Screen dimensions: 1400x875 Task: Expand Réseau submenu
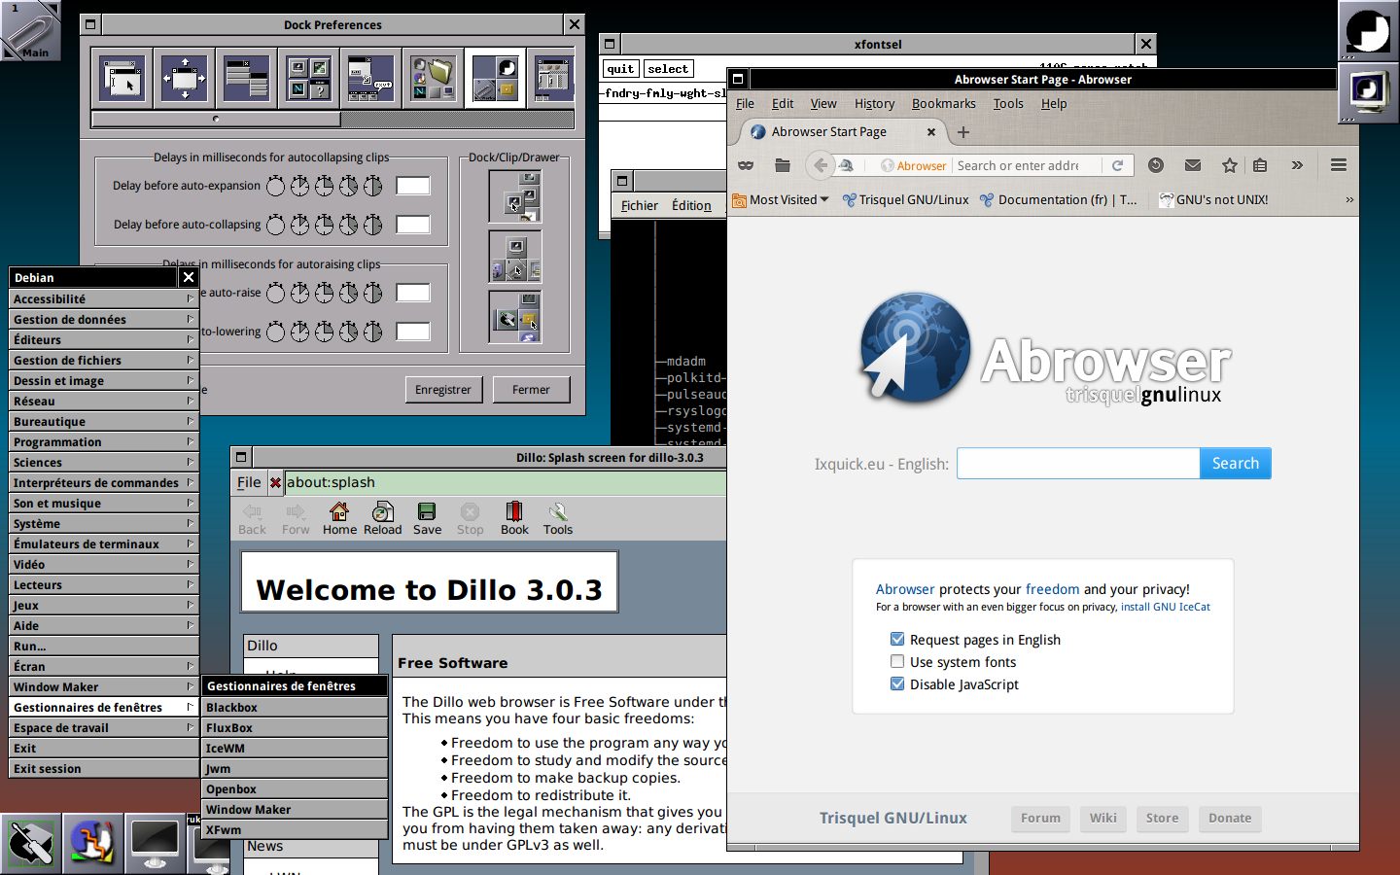point(104,401)
